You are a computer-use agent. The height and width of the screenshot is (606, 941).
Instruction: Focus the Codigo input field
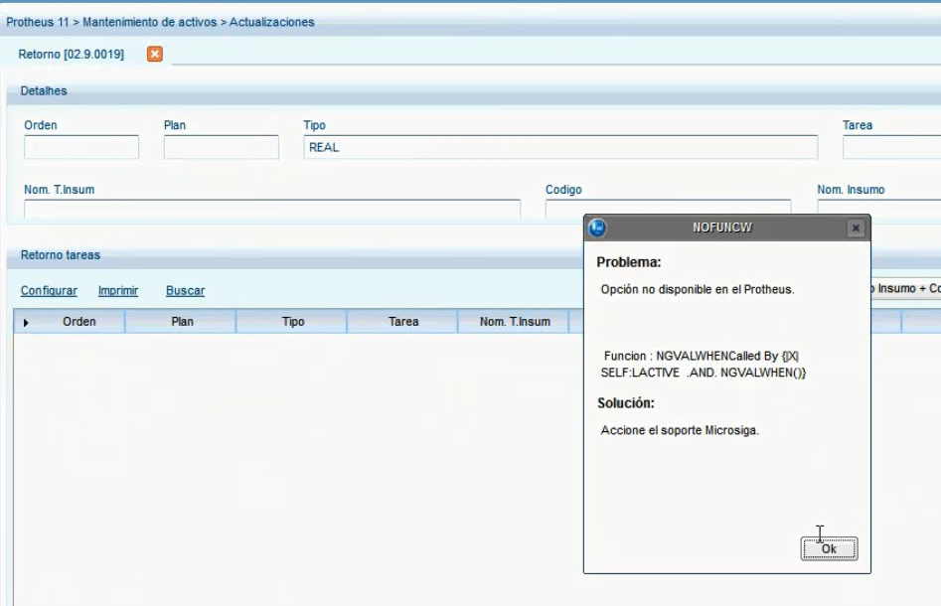point(668,207)
